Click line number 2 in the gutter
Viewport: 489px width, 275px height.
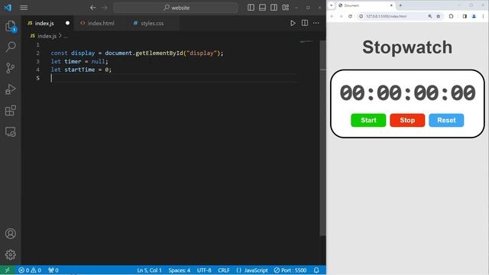click(37, 53)
